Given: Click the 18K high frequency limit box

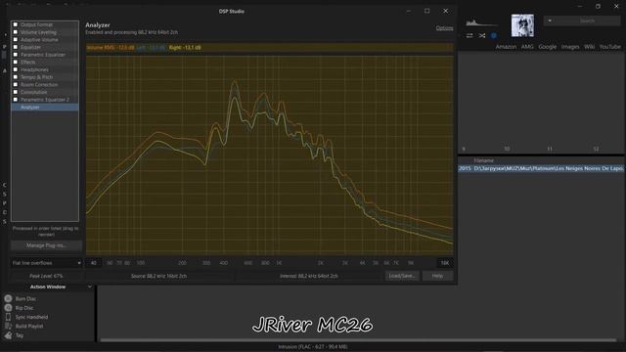Looking at the screenshot, I should (x=445, y=263).
